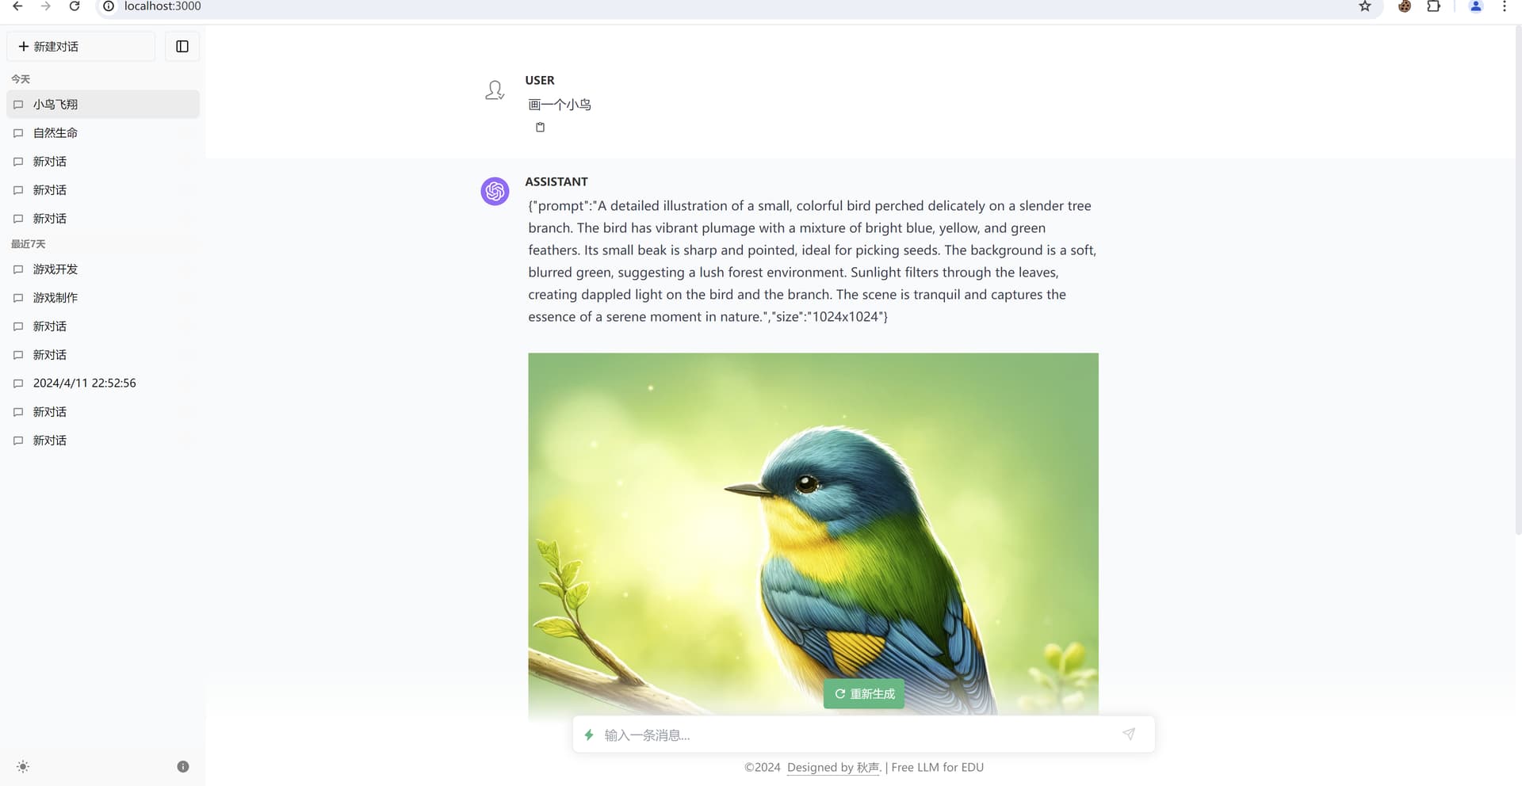Copy the user message with clipboard icon
This screenshot has width=1522, height=786.
(541, 128)
